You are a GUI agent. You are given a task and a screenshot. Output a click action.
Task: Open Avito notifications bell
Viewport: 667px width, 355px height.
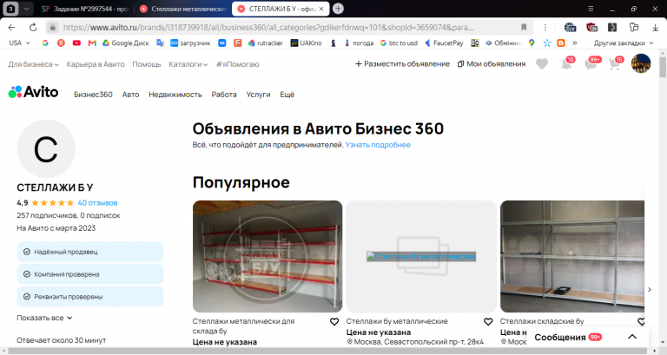[566, 63]
